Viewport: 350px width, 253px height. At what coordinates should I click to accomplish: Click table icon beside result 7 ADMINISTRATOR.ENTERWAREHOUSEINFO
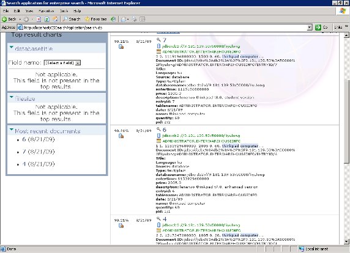[x=158, y=52]
